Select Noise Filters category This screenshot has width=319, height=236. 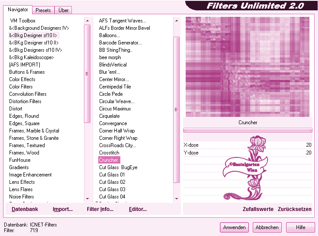pyautogui.click(x=22, y=196)
